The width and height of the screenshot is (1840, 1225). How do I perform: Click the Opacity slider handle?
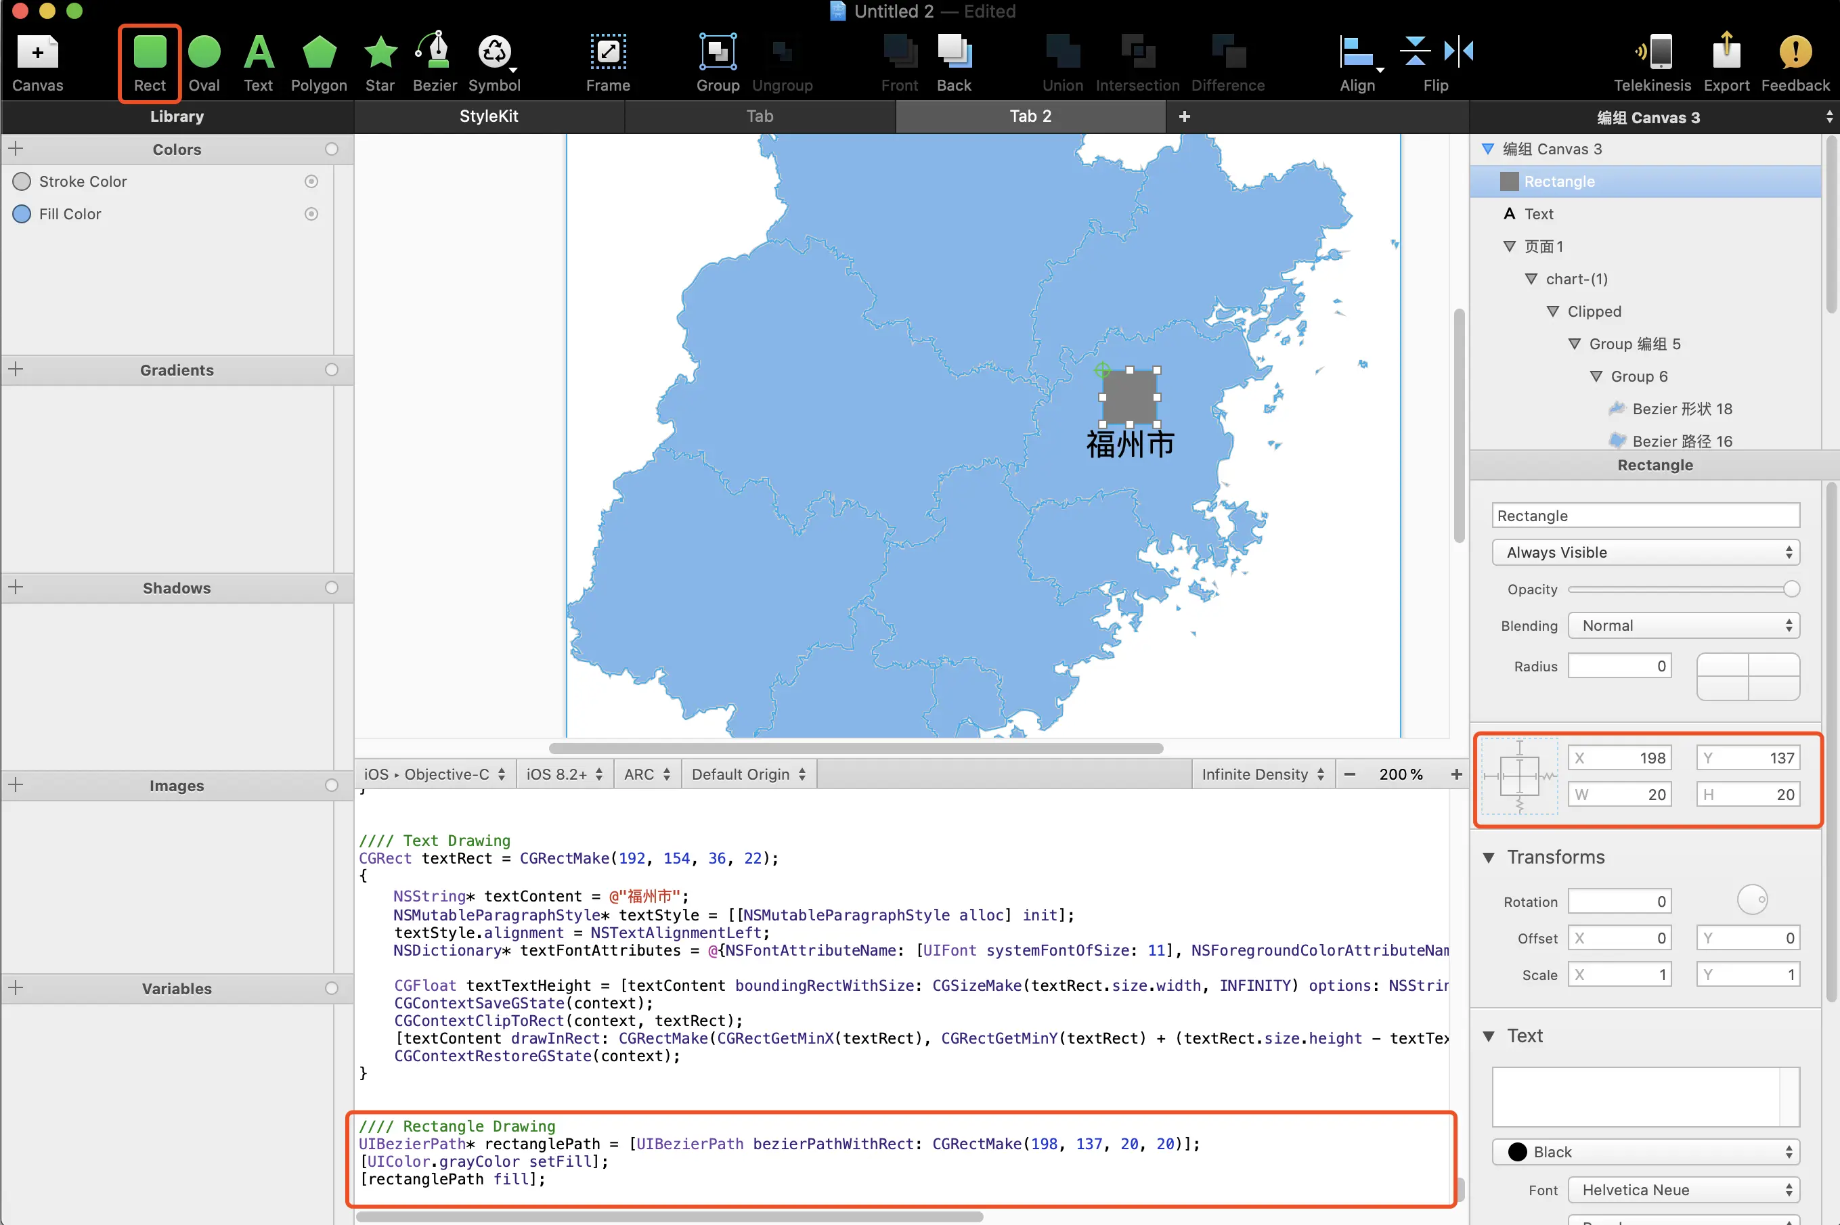point(1791,589)
